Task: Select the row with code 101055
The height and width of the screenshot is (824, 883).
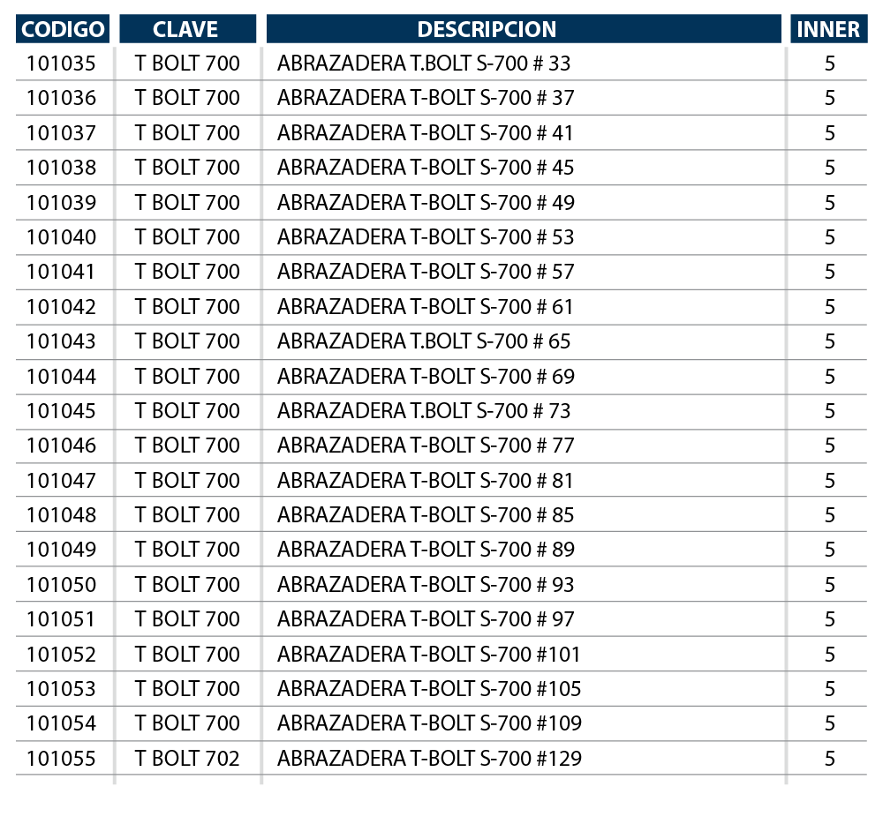Action: pyautogui.click(x=441, y=758)
